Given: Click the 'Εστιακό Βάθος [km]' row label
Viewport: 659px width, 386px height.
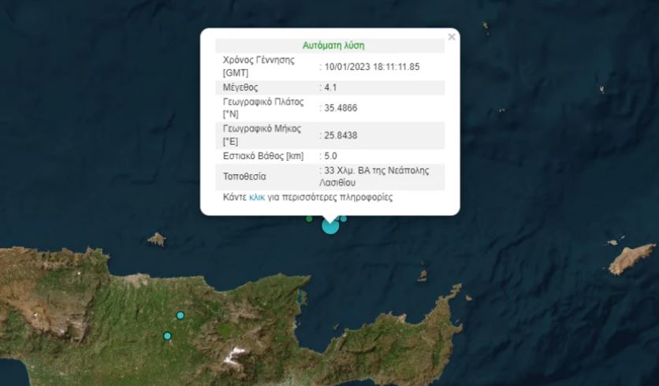Looking at the screenshot, I should [x=263, y=156].
